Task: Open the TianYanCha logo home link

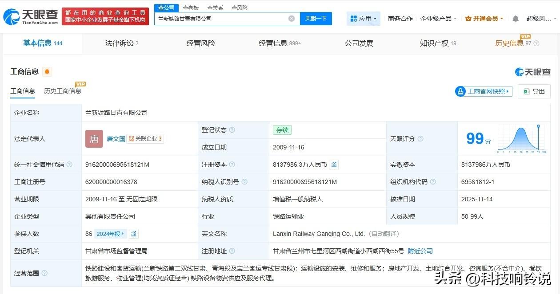Action: (30, 16)
